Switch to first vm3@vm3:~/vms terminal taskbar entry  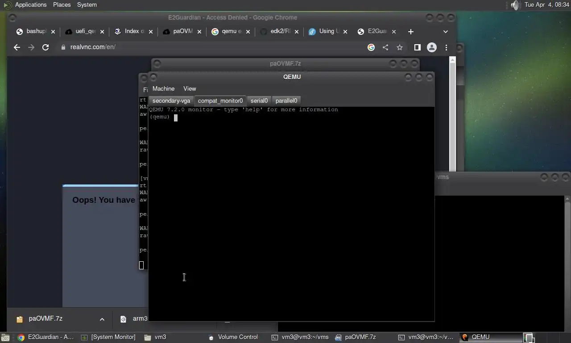click(299, 337)
